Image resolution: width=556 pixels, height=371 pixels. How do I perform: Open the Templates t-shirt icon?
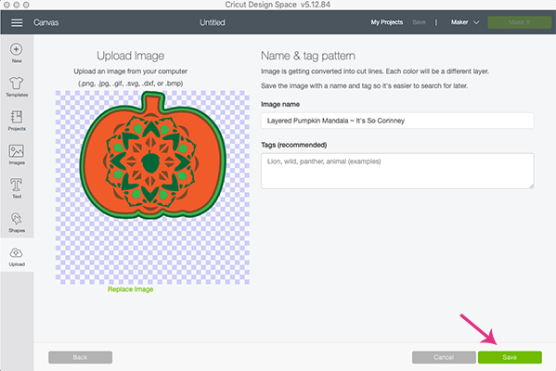(x=17, y=83)
